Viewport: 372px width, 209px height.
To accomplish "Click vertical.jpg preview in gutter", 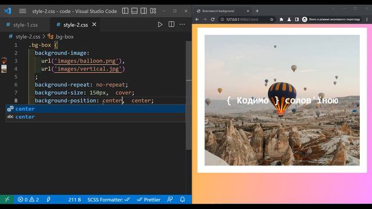I will point(4,69).
